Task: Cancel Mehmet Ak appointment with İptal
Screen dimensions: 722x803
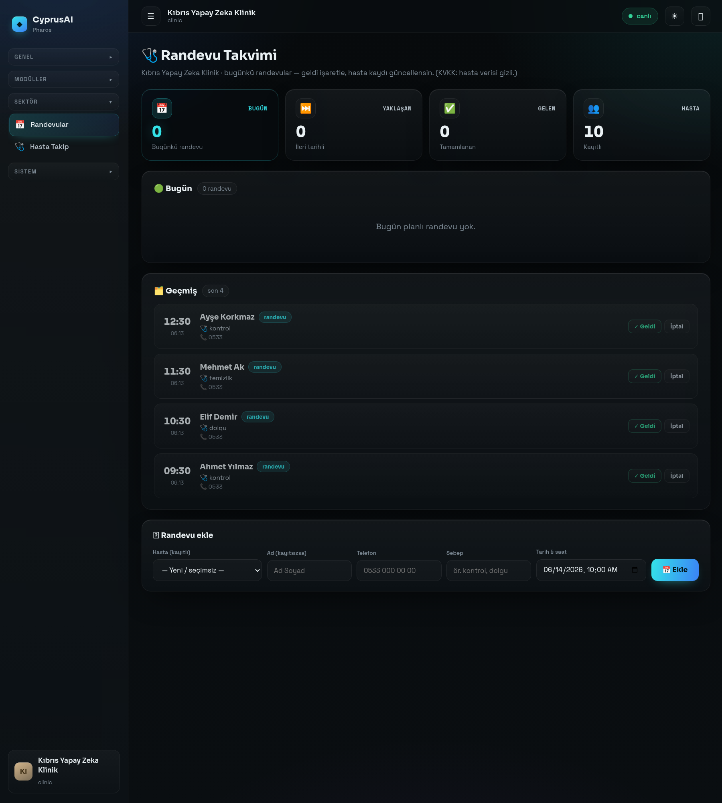Action: point(677,376)
